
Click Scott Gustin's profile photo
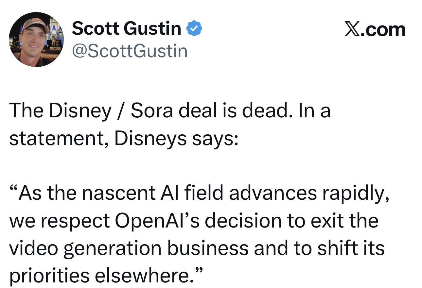coord(37,40)
